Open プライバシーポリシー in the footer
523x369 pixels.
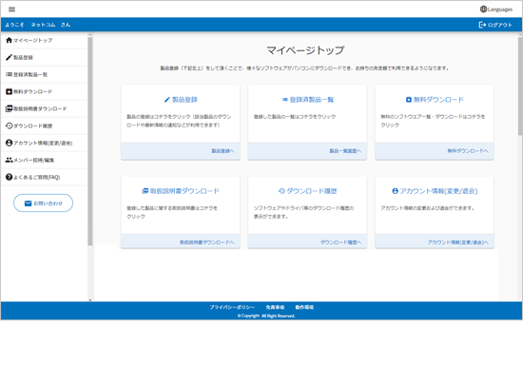[x=232, y=307]
